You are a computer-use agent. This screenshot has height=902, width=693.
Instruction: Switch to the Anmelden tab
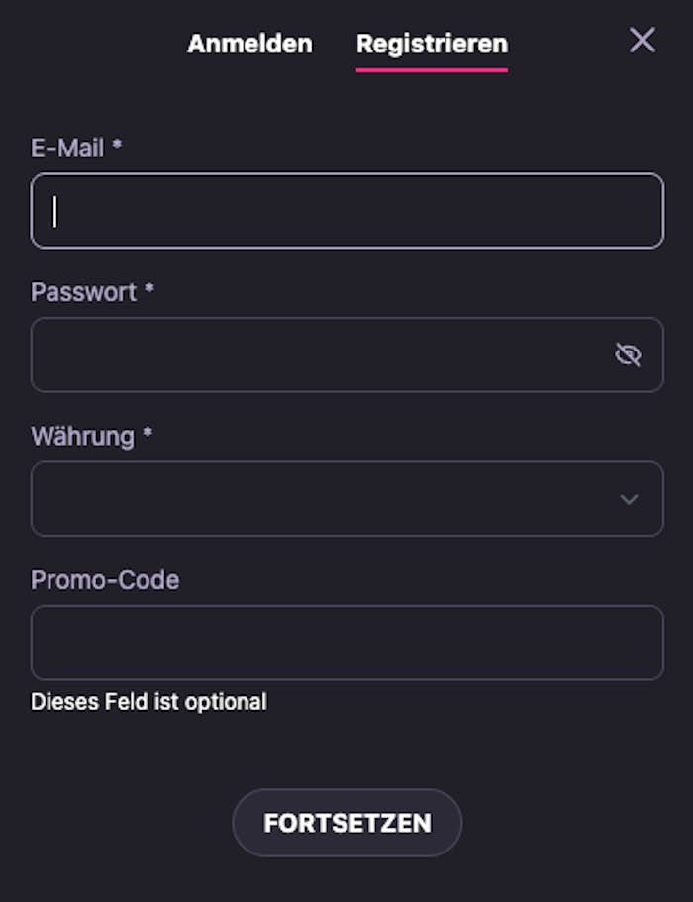point(249,44)
